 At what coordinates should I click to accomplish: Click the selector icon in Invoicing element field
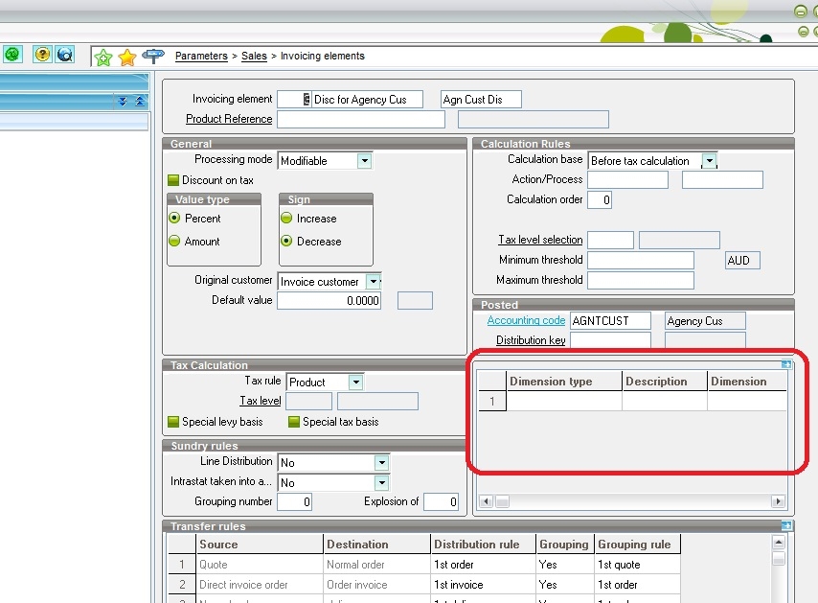click(x=307, y=99)
